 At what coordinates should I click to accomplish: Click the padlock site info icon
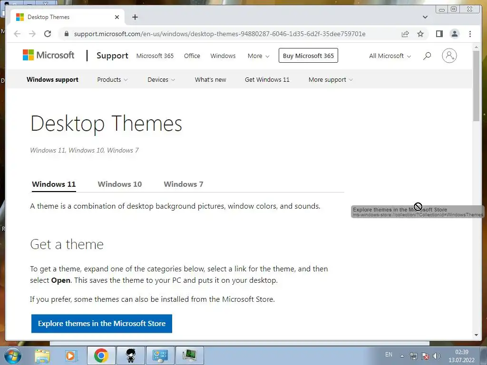(x=66, y=34)
